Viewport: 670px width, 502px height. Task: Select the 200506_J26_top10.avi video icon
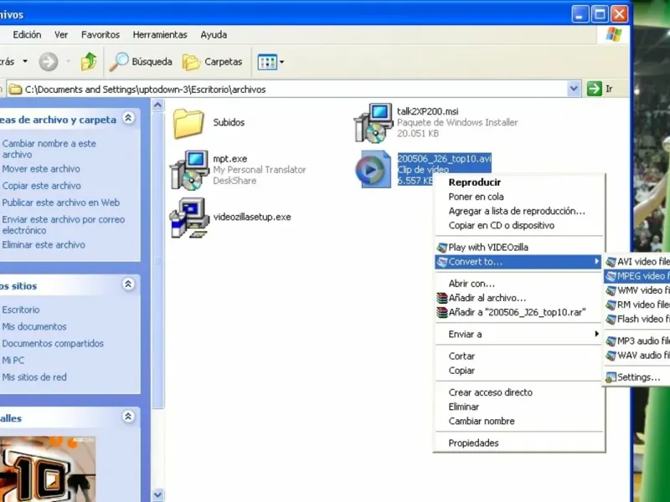click(373, 170)
